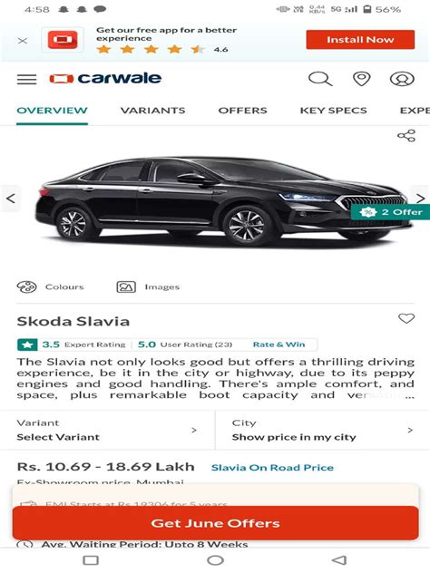The image size is (430, 573).
Task: Toggle the heart wishlist for Skoda Slavia
Action: pos(406,318)
